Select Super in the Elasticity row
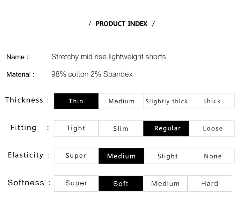 (x=76, y=156)
